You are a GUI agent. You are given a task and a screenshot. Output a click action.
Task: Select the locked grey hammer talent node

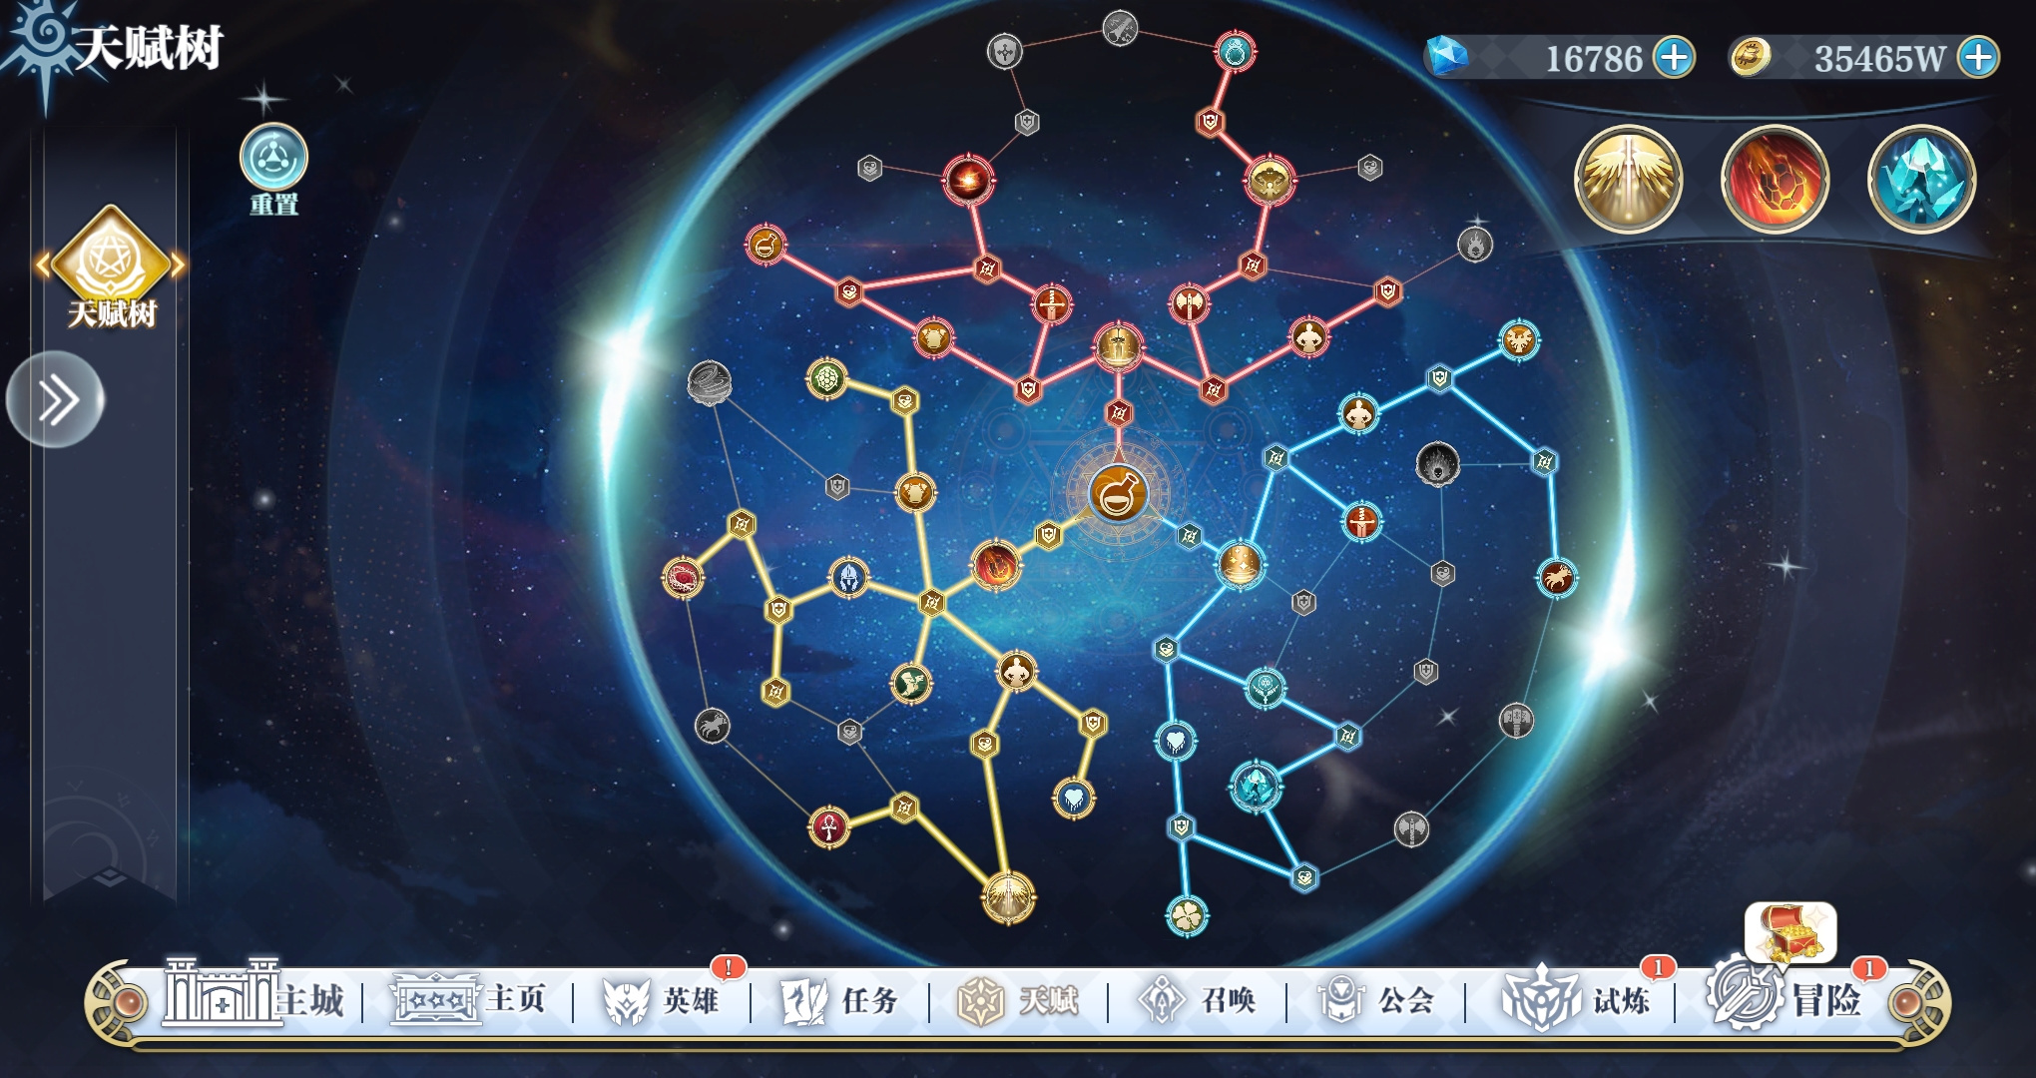point(1516,720)
